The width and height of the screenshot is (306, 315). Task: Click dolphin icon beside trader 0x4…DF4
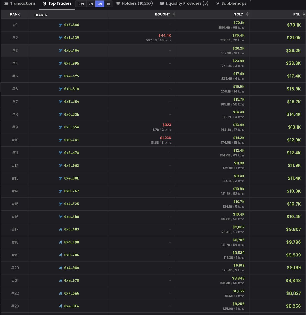point(61,306)
